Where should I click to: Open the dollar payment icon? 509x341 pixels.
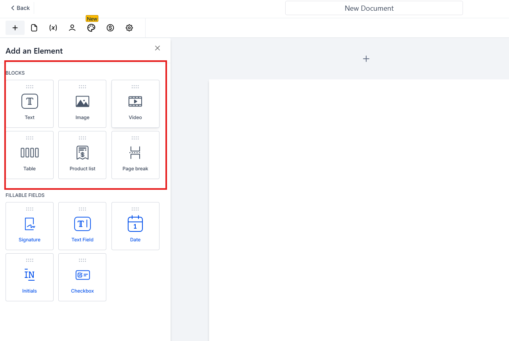click(110, 28)
